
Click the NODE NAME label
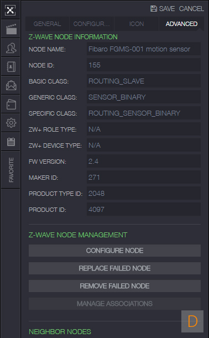[47, 49]
